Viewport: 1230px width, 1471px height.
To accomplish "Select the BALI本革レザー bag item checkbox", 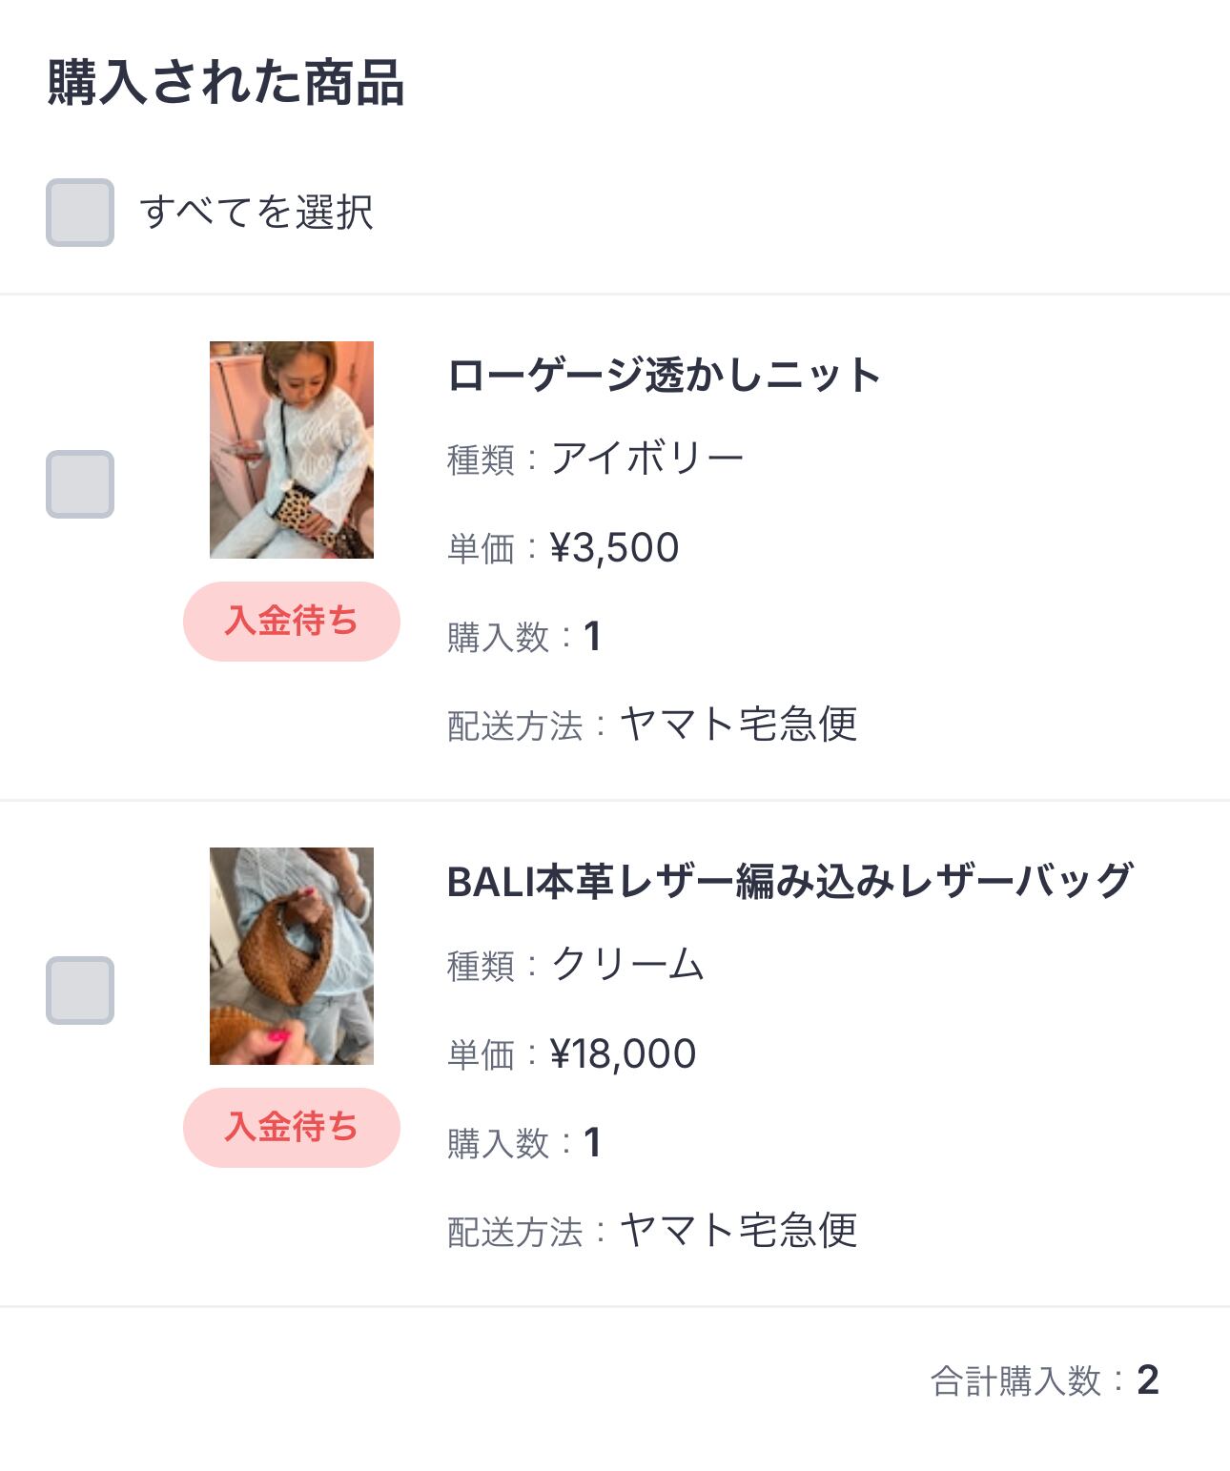I will pos(80,991).
